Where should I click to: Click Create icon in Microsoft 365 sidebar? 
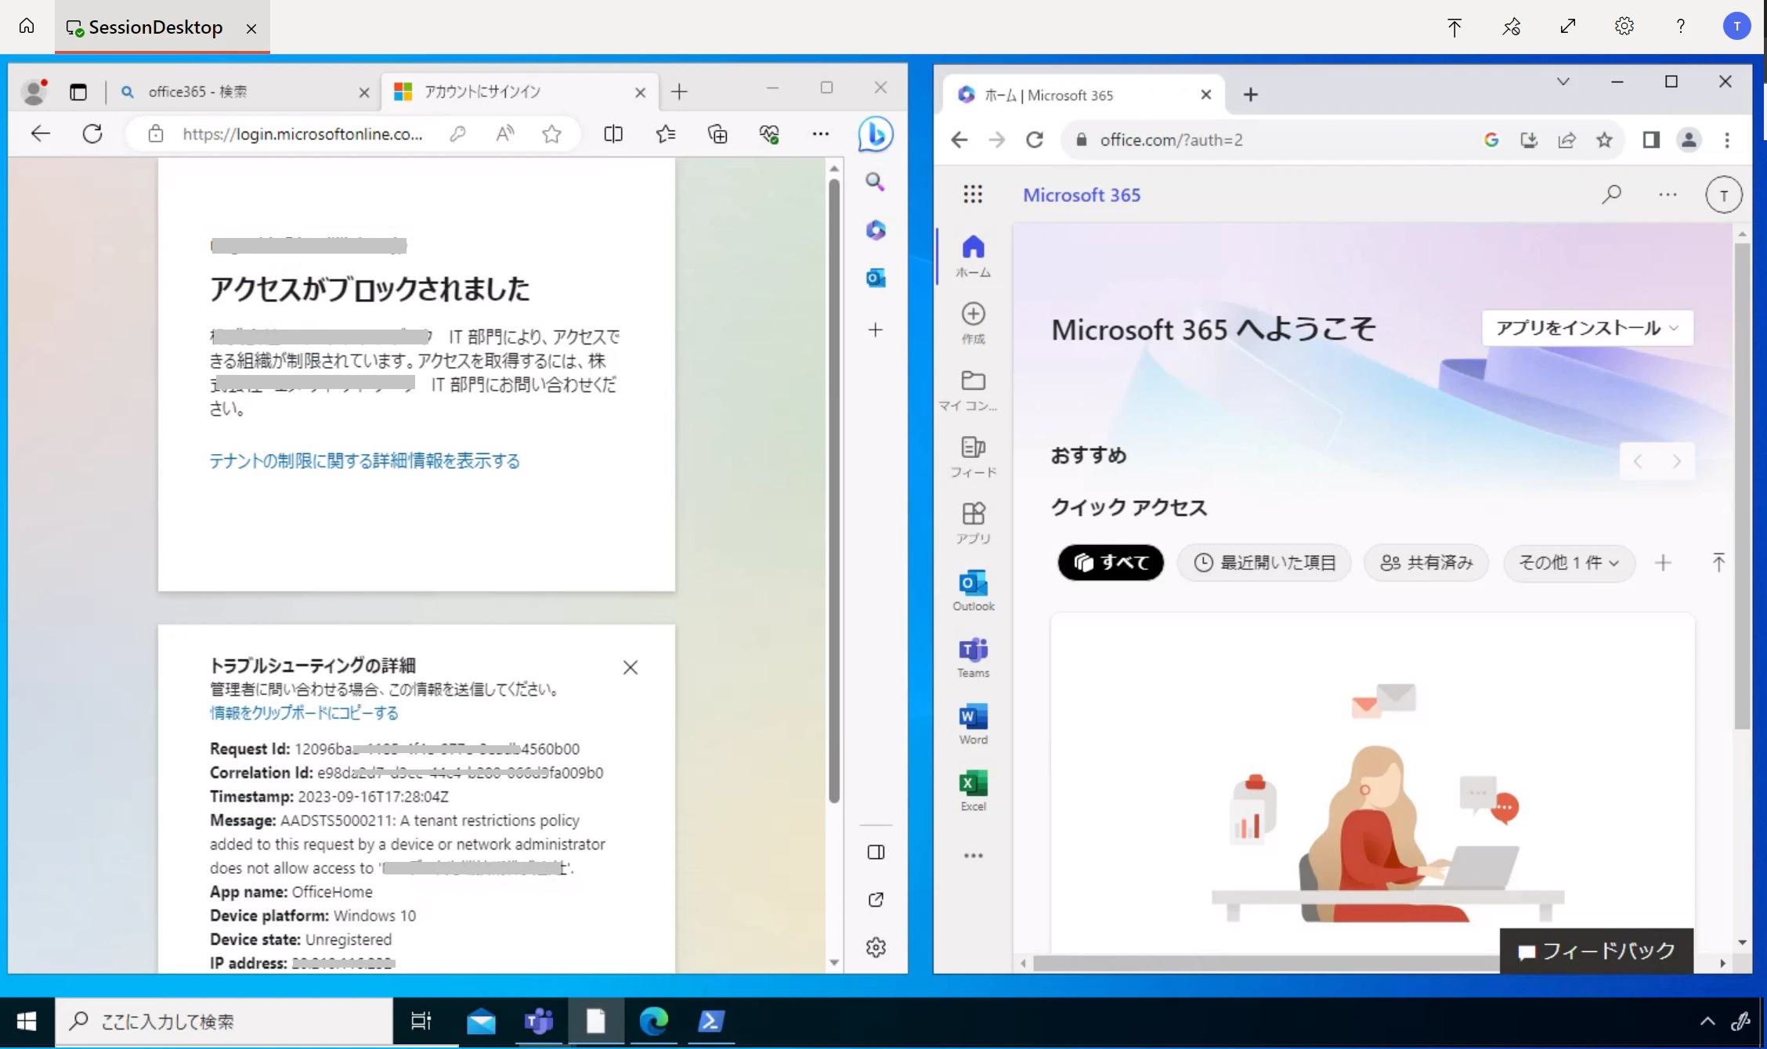pyautogui.click(x=974, y=323)
